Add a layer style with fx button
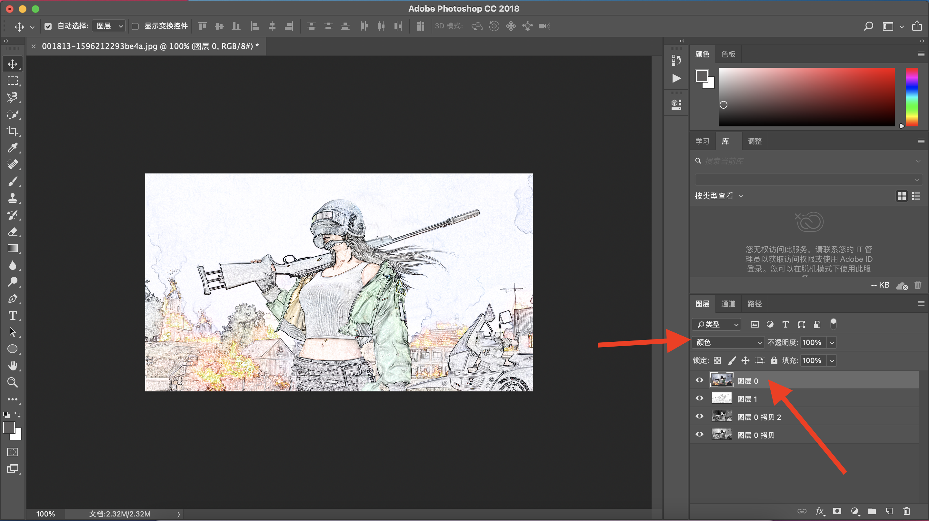The image size is (929, 521). [x=819, y=511]
